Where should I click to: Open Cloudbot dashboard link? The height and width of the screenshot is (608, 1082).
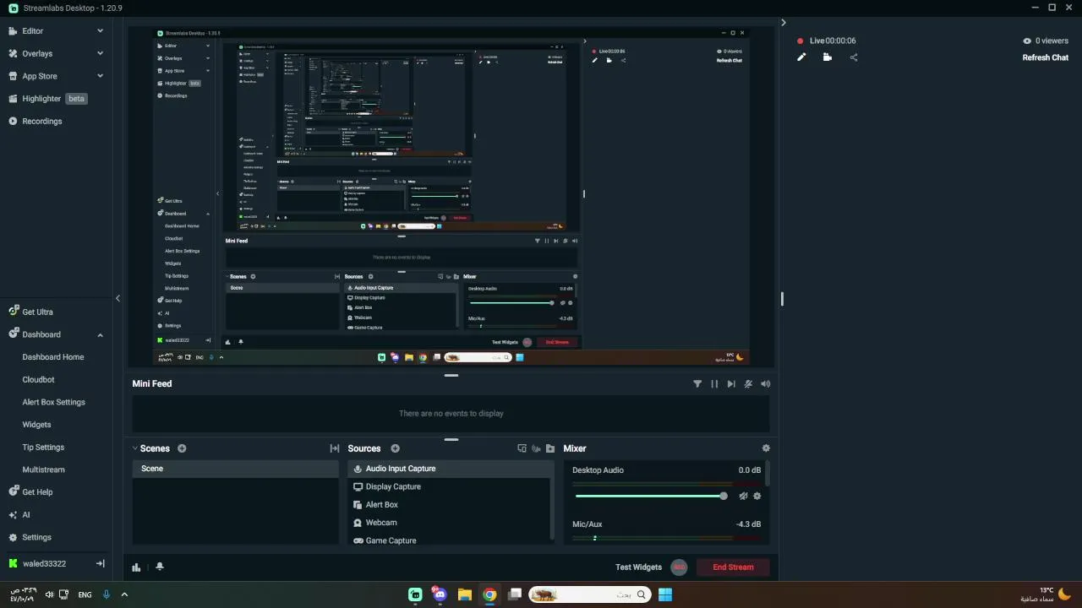coord(38,380)
